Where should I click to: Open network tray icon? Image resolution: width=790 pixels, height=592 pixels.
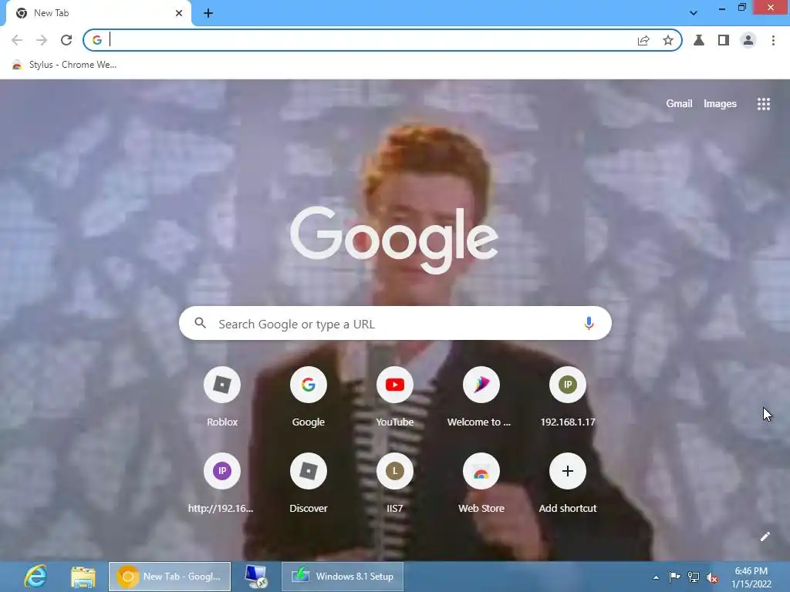(x=694, y=577)
